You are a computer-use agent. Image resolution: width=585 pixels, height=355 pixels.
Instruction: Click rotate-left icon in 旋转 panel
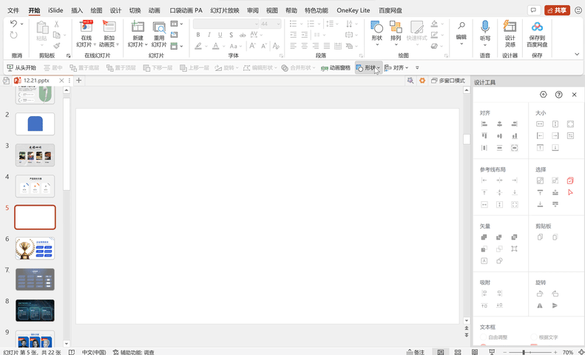tap(540, 294)
